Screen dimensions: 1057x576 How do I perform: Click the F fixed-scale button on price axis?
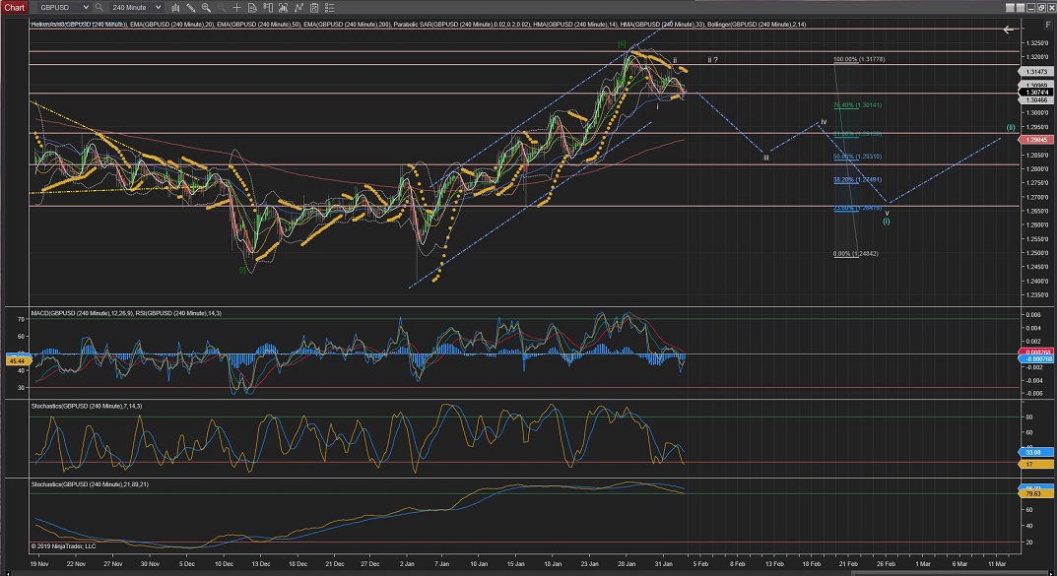(x=1047, y=25)
